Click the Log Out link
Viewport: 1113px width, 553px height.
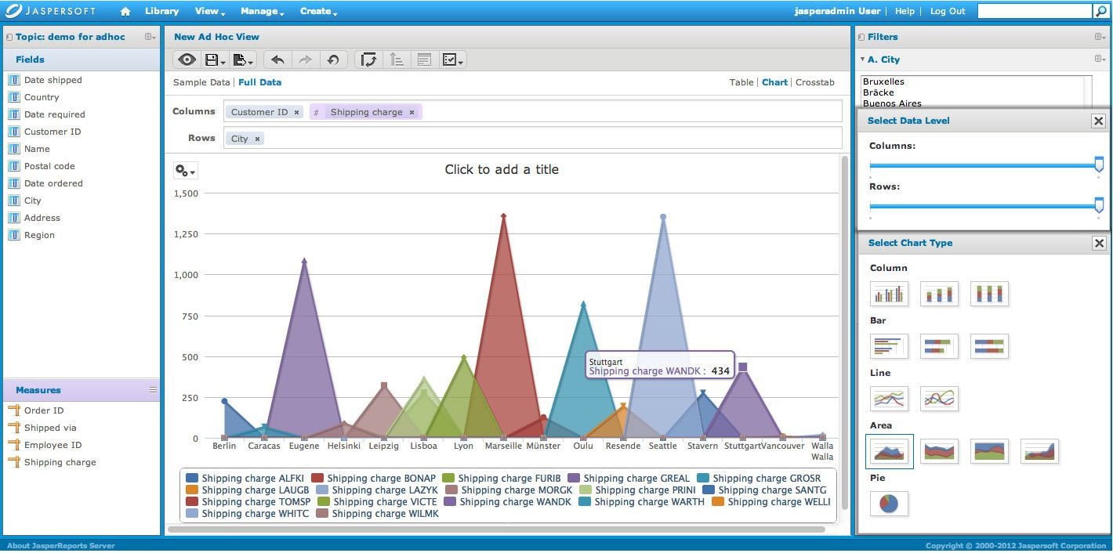pyautogui.click(x=948, y=11)
